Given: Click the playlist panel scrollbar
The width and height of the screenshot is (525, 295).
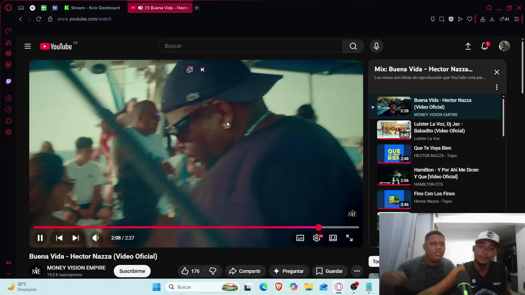Looking at the screenshot, I should click(503, 118).
